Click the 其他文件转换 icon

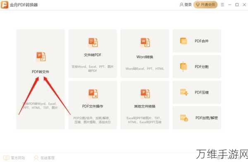click(x=145, y=94)
